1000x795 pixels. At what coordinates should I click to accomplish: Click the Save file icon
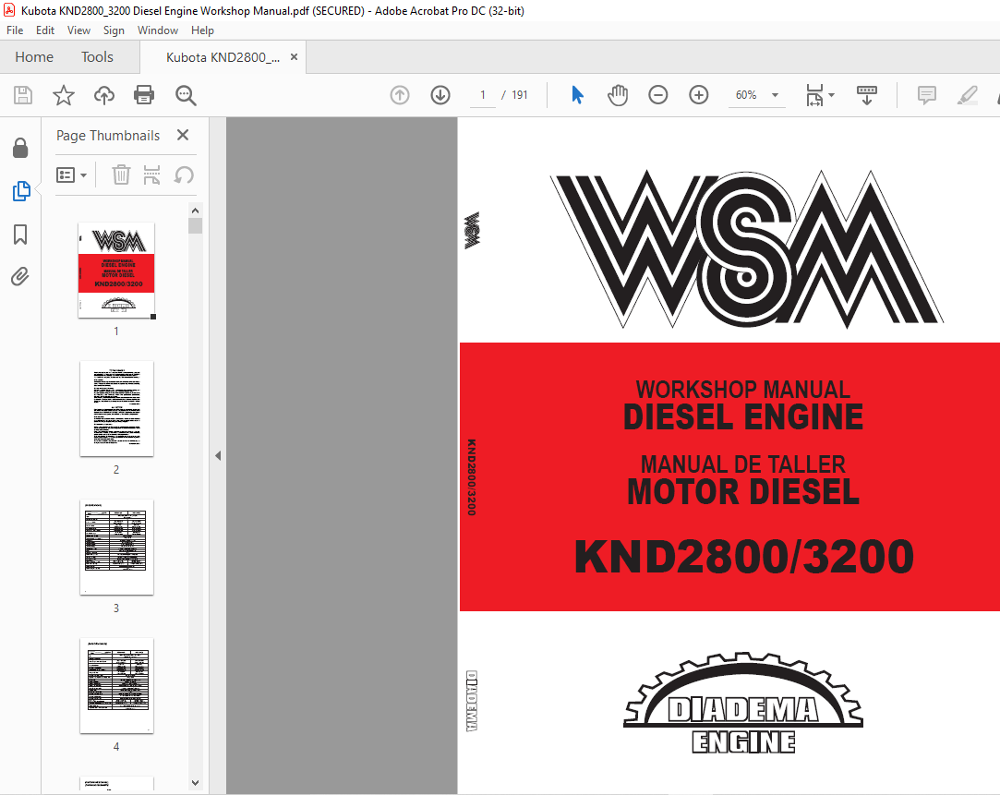(23, 95)
